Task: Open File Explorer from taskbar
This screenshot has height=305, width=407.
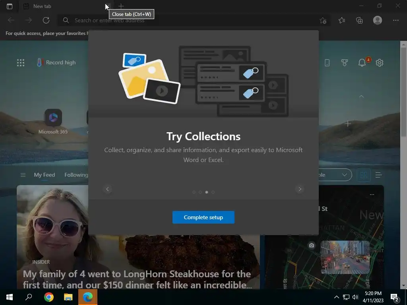Action: pos(68,297)
